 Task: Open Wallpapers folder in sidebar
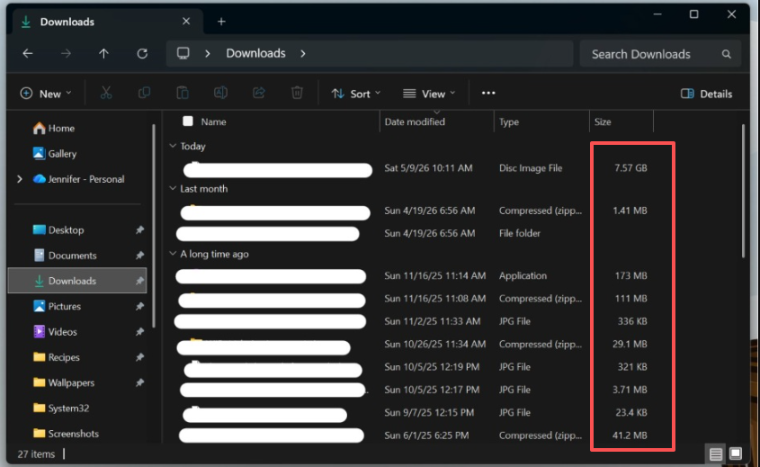pos(64,382)
